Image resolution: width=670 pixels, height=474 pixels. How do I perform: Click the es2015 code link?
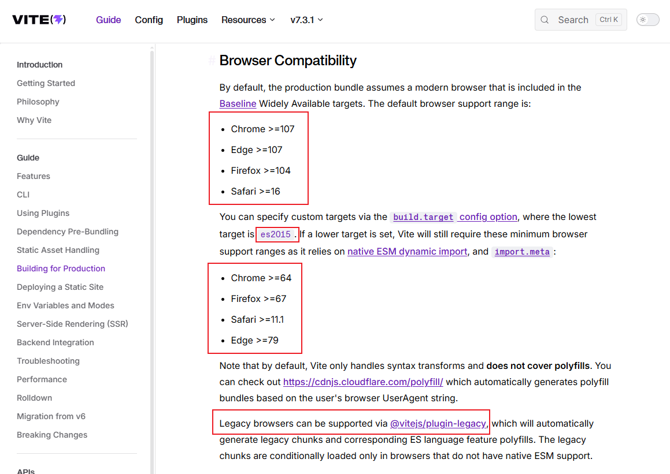pyautogui.click(x=276, y=235)
